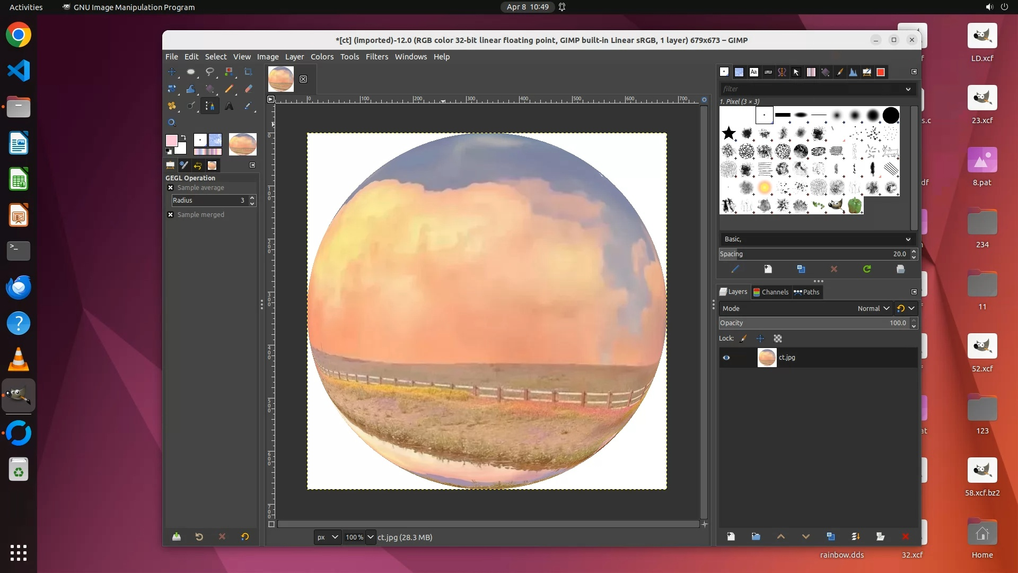Open Thunderbird from the dock

(19, 288)
